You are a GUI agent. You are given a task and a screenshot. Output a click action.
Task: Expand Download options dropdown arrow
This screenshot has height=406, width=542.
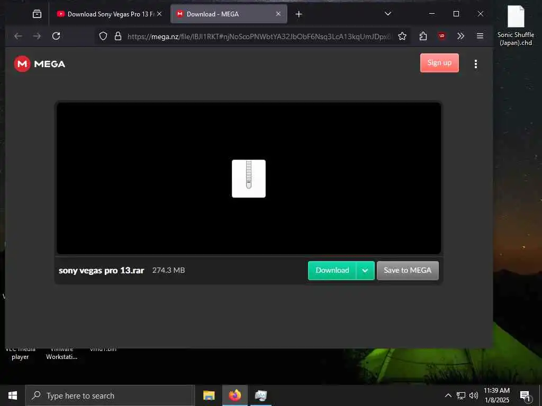[365, 270]
